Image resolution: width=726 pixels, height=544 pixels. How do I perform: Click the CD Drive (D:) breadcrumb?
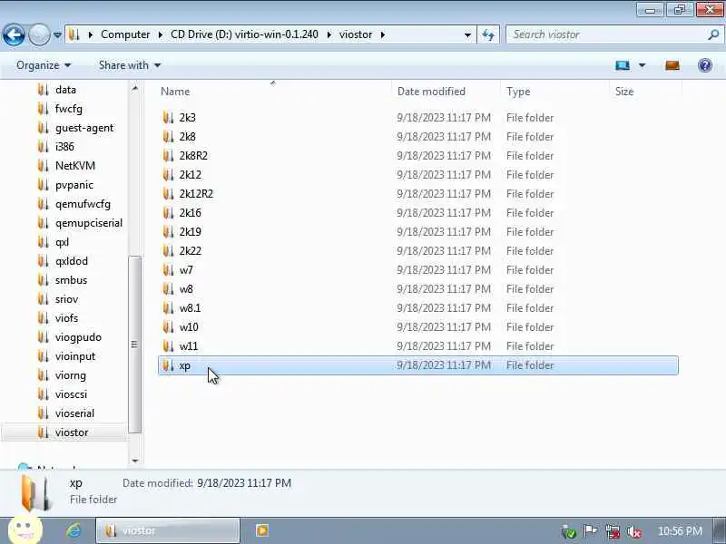[244, 34]
